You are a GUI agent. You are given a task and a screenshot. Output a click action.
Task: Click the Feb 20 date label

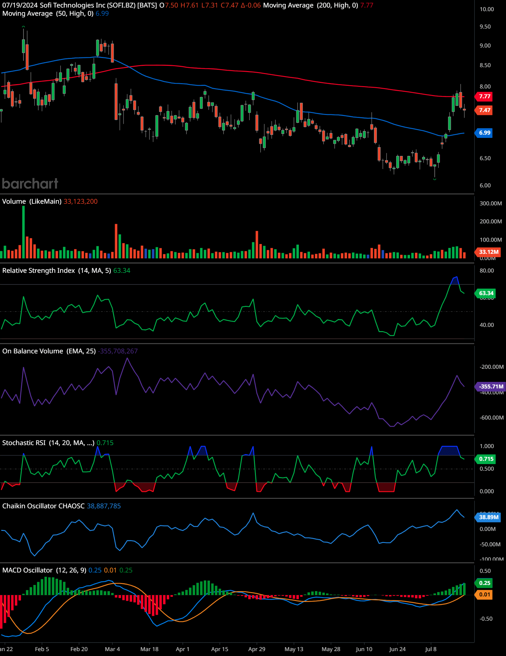tap(79, 649)
